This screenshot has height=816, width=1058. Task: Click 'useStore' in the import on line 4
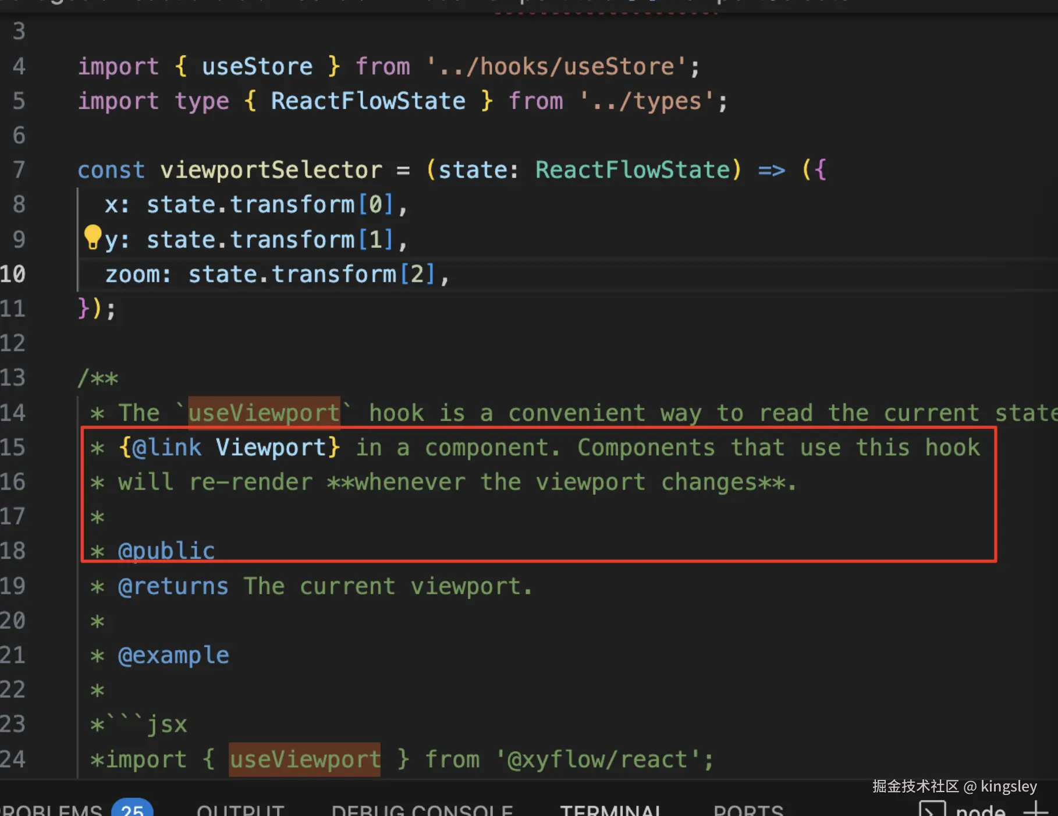pos(257,66)
